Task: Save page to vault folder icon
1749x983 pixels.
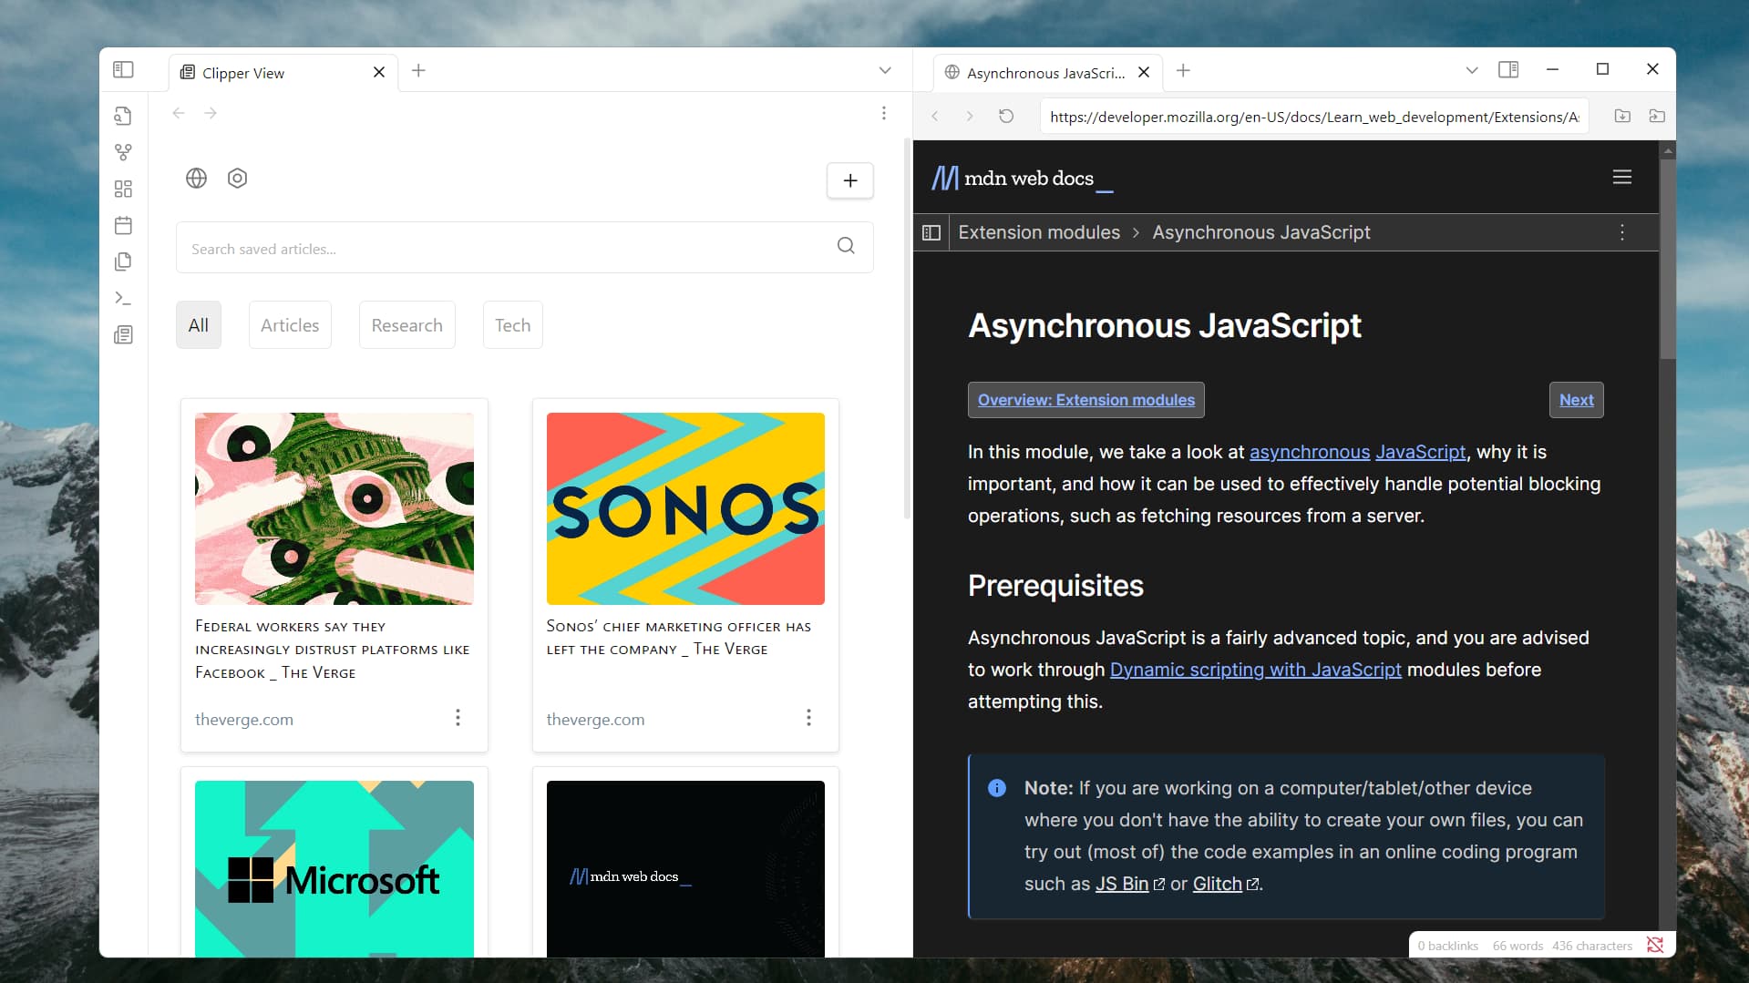Action: click(x=1622, y=116)
